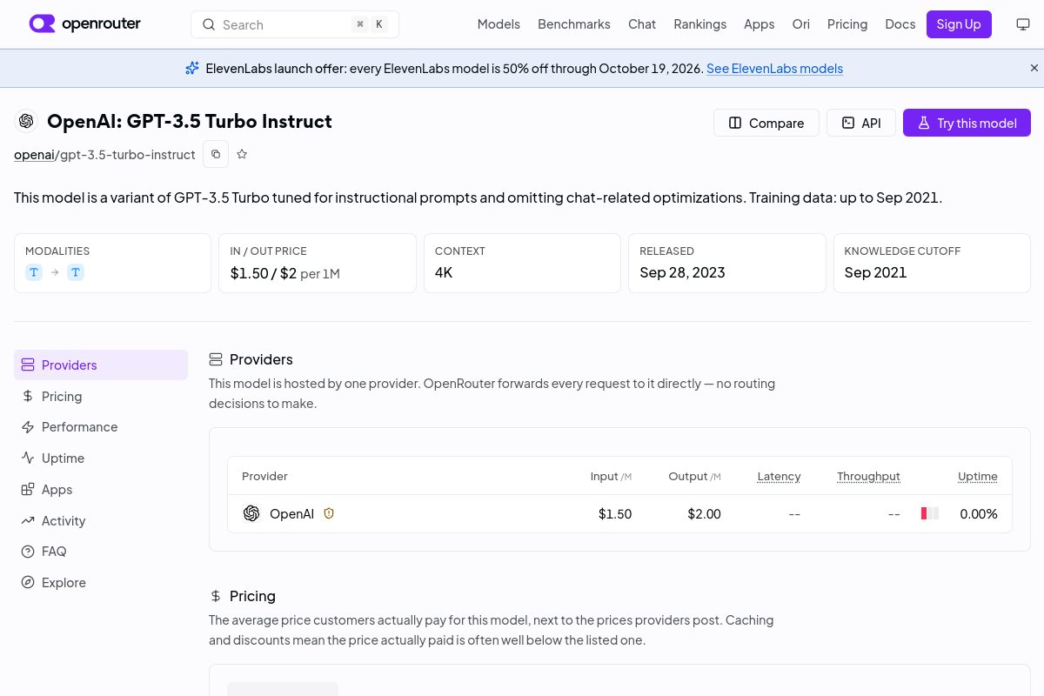The height and width of the screenshot is (696, 1044).
Task: Open Apps in the top navigation
Action: 760,24
